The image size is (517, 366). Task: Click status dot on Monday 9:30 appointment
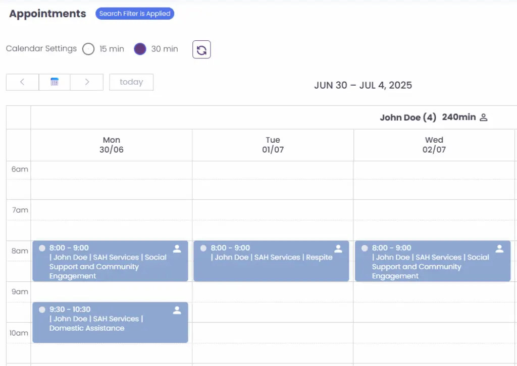click(42, 310)
